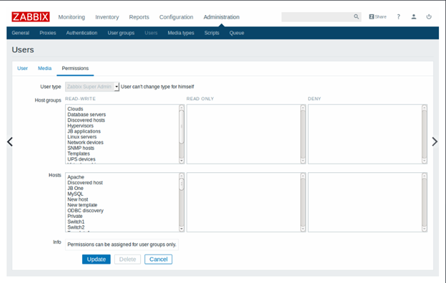The image size is (446, 283).
Task: Switch to the Media tab
Action: pyautogui.click(x=44, y=69)
